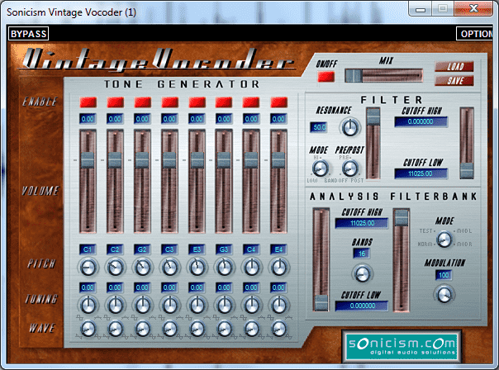Click the filter cutoff high slider handle
The height and width of the screenshot is (370, 499).
click(x=373, y=116)
